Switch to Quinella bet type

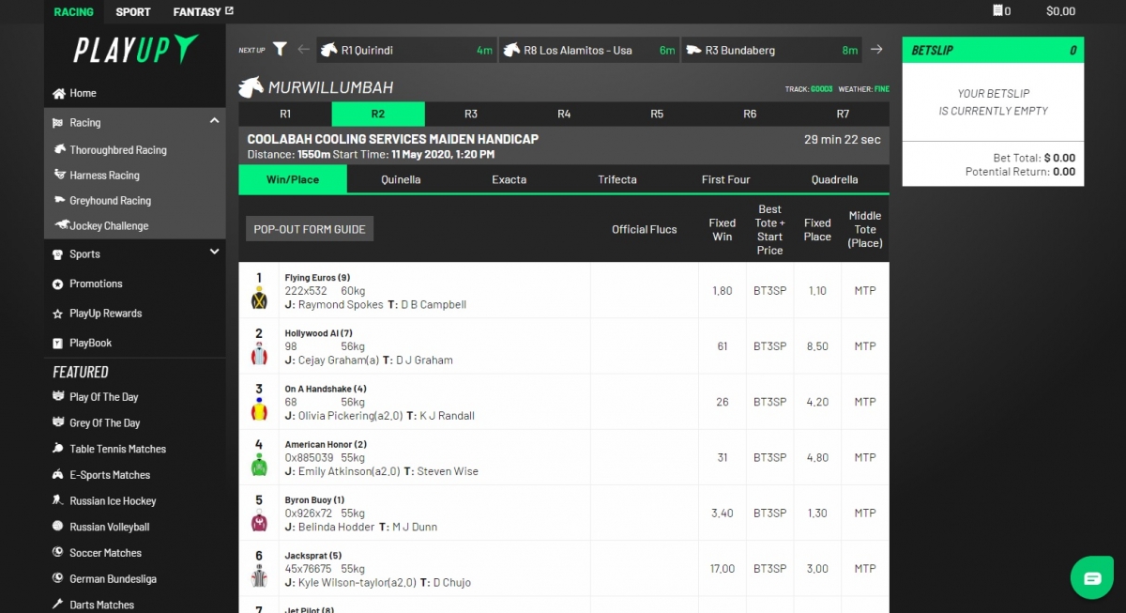coord(401,179)
